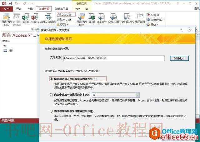Export by email (电子邮件)
This screenshot has width=200, height=142.
[x=140, y=18]
